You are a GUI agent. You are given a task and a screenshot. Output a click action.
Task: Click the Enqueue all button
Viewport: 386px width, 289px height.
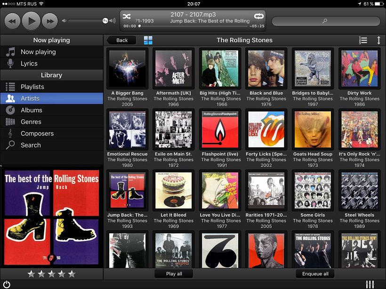point(315,274)
